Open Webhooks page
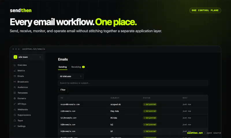The height and width of the screenshot is (138, 231). point(23,109)
